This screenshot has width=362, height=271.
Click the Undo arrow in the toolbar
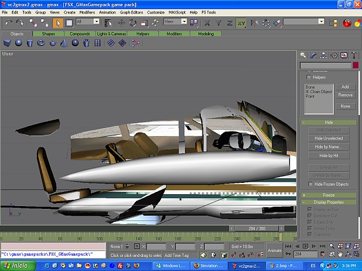8,23
